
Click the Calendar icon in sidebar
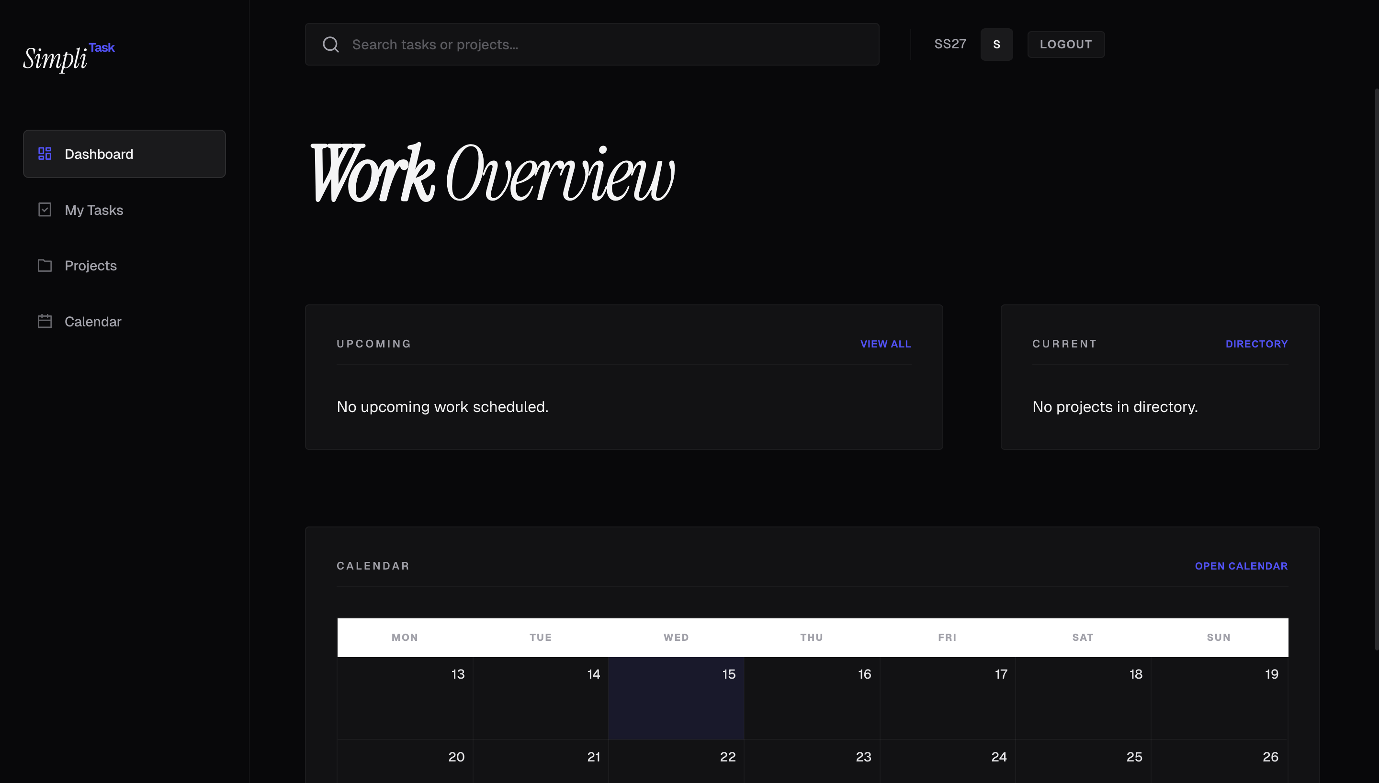tap(45, 322)
